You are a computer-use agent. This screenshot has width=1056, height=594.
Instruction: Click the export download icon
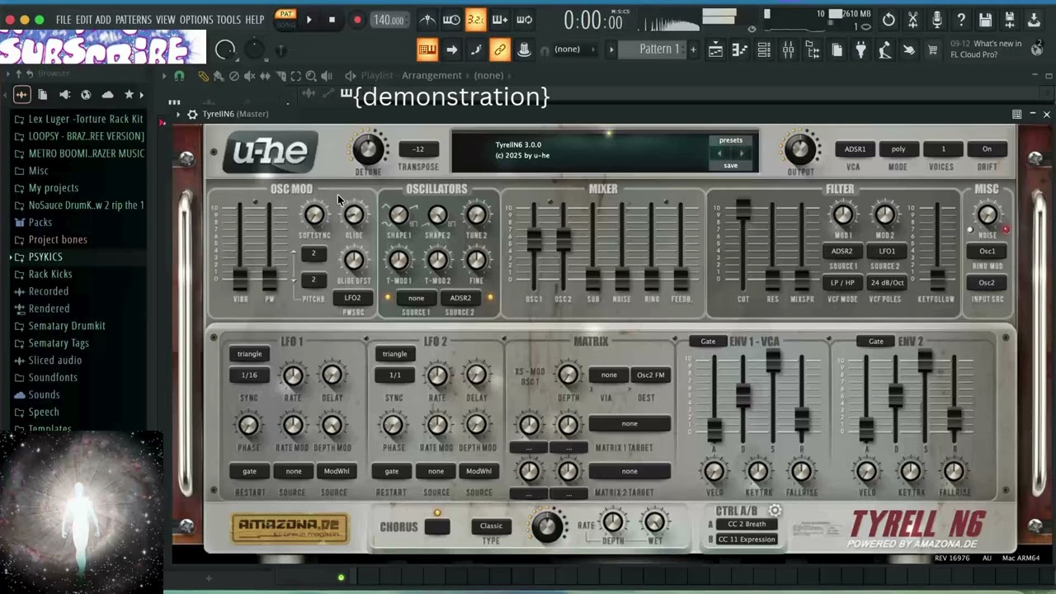[x=1034, y=20]
